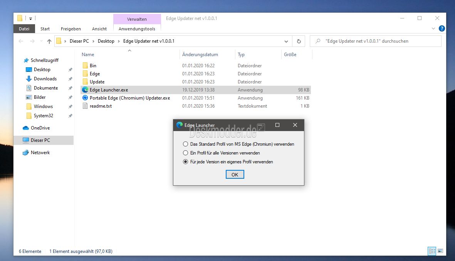Viewport: 455px width, 261px height.
Task: Click 'Dieser PC' in the address breadcrumb
Action: 79,41
